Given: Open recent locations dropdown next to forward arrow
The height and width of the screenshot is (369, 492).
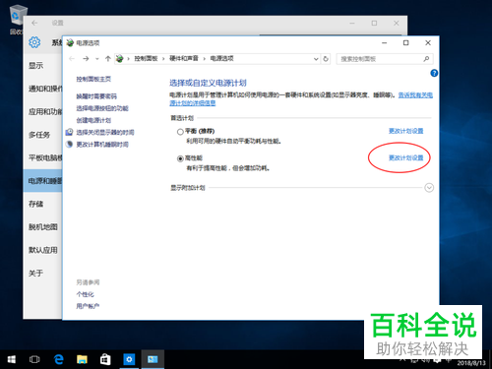Looking at the screenshot, I should click(x=97, y=59).
